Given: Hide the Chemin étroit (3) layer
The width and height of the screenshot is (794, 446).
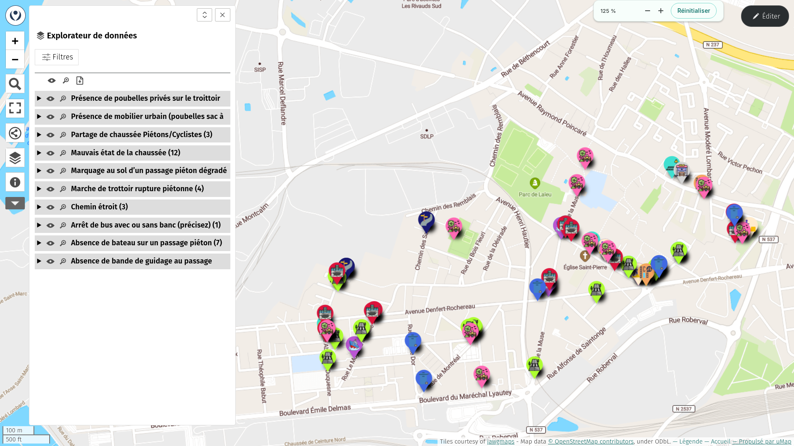Looking at the screenshot, I should 50,207.
